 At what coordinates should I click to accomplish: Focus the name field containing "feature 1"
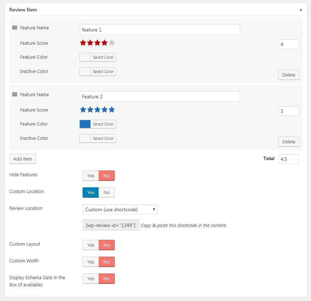(160, 30)
